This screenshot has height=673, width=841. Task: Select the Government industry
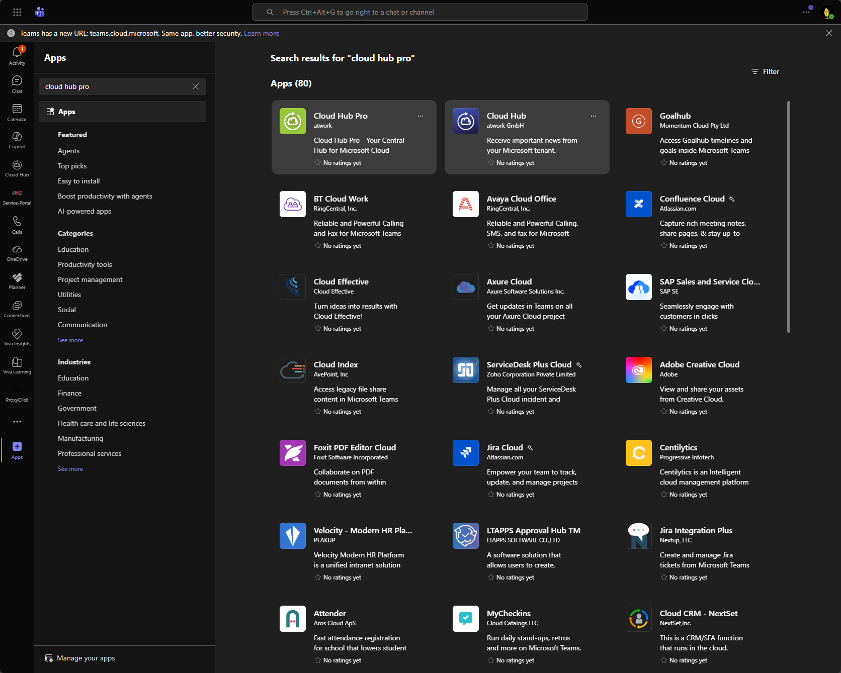coord(77,408)
